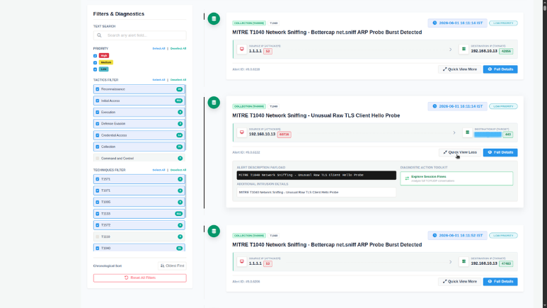Uncheck the Medium priority checkbox
Viewport: 547px width, 308px height.
96,63
